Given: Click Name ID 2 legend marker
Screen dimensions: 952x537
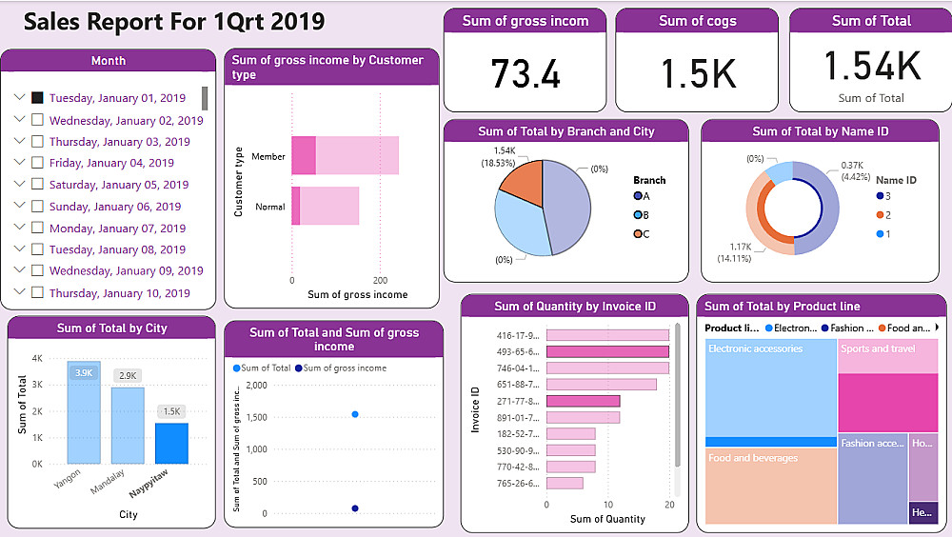Looking at the screenshot, I should point(880,215).
